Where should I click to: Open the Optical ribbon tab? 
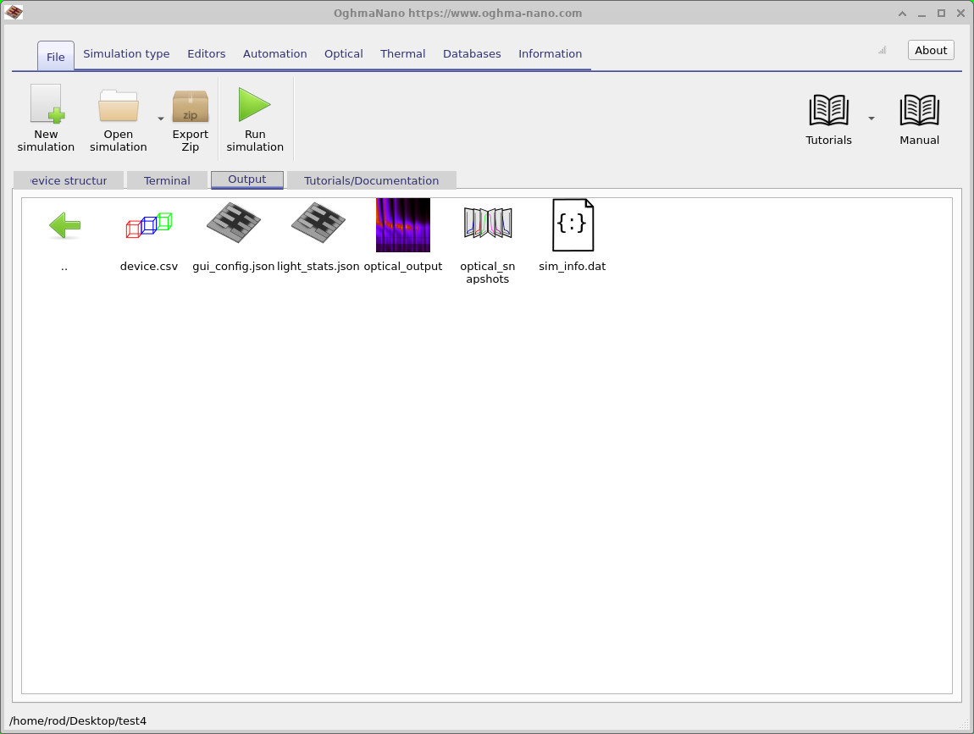point(344,54)
